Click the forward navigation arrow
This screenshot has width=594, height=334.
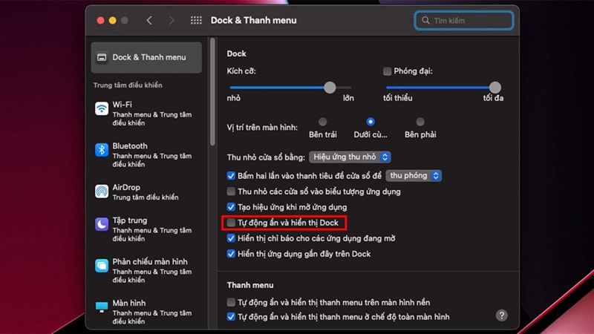[172, 21]
